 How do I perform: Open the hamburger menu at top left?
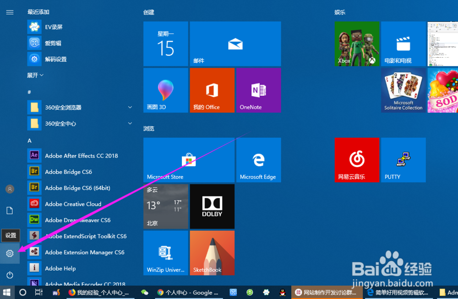pos(10,12)
